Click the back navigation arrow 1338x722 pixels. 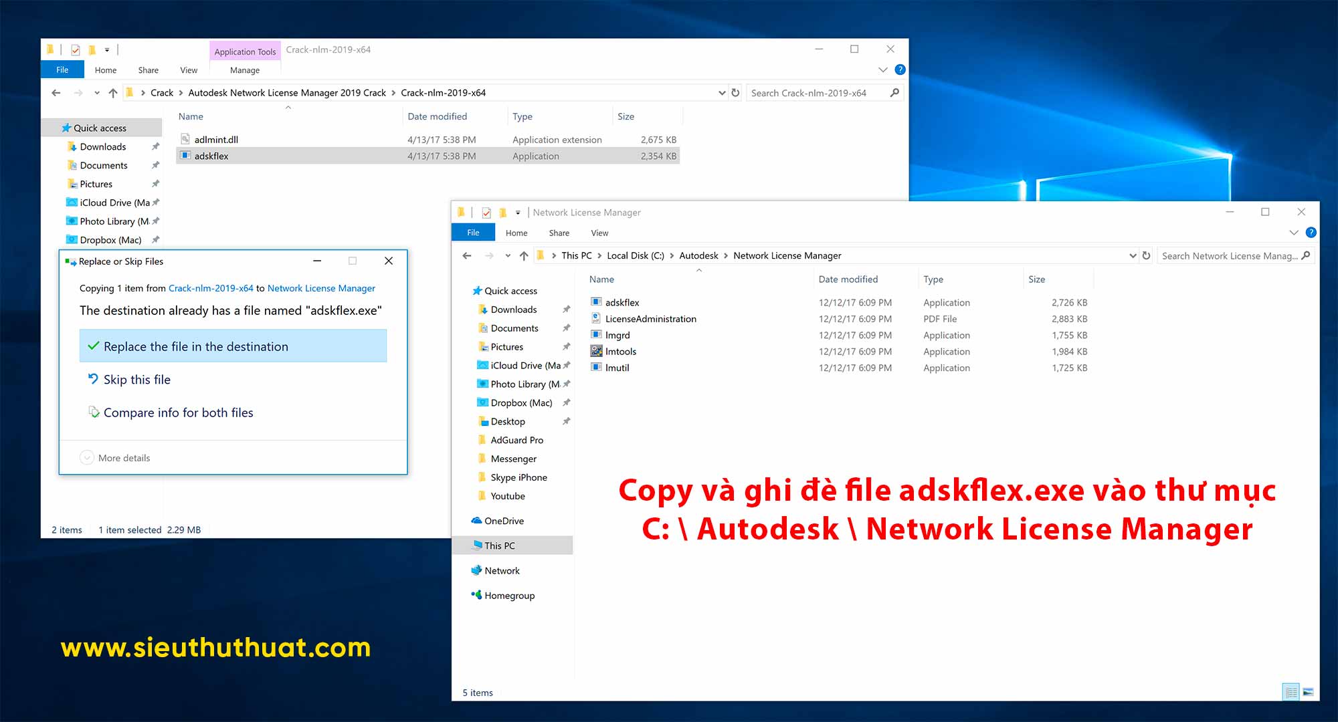click(466, 255)
